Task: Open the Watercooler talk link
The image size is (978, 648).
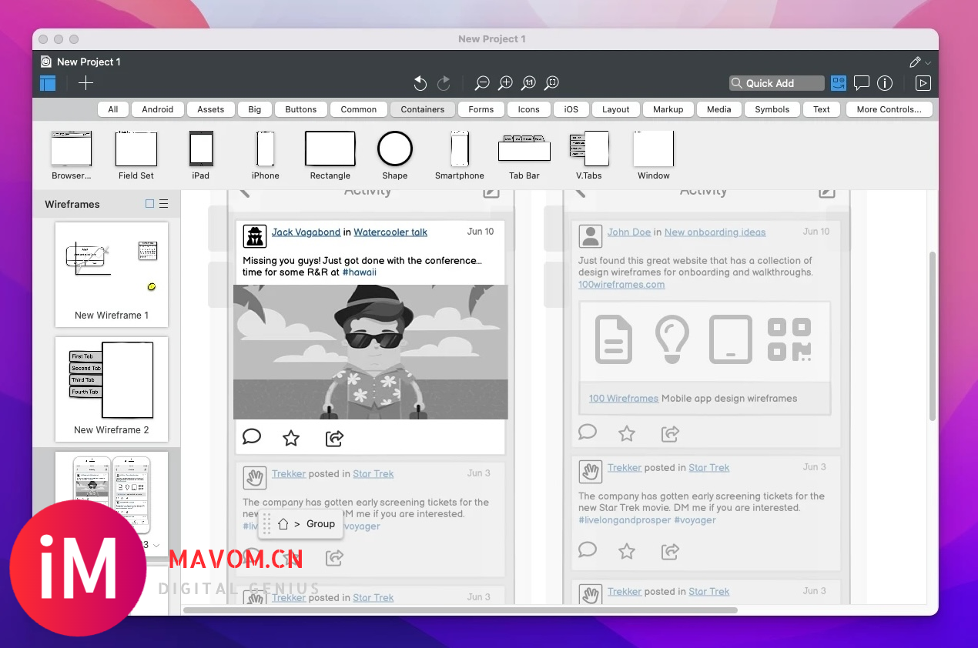Action: tap(390, 232)
